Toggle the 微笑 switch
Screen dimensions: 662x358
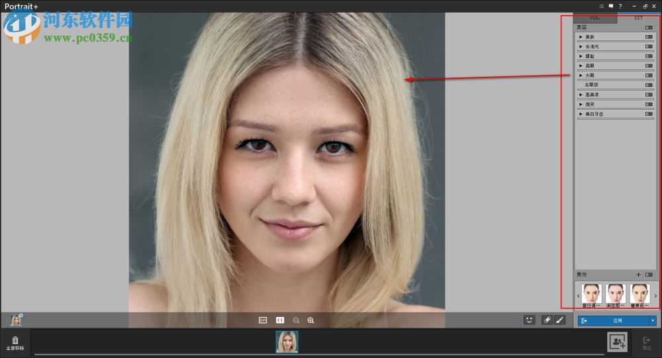(x=649, y=105)
